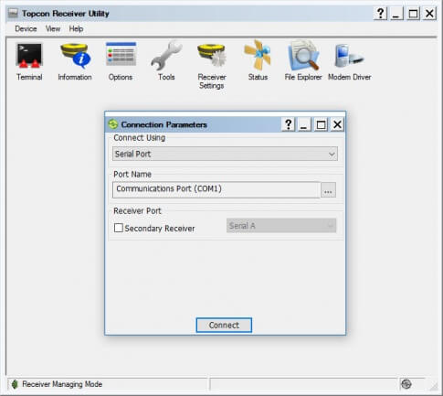The image size is (443, 396).
Task: Expand the Connect Using Serial Port dropdown
Action: [x=225, y=154]
